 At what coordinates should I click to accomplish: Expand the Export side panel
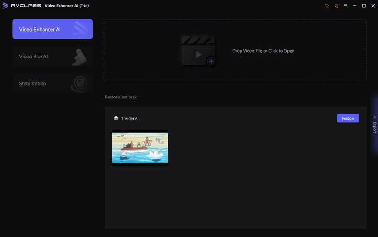[x=374, y=124]
